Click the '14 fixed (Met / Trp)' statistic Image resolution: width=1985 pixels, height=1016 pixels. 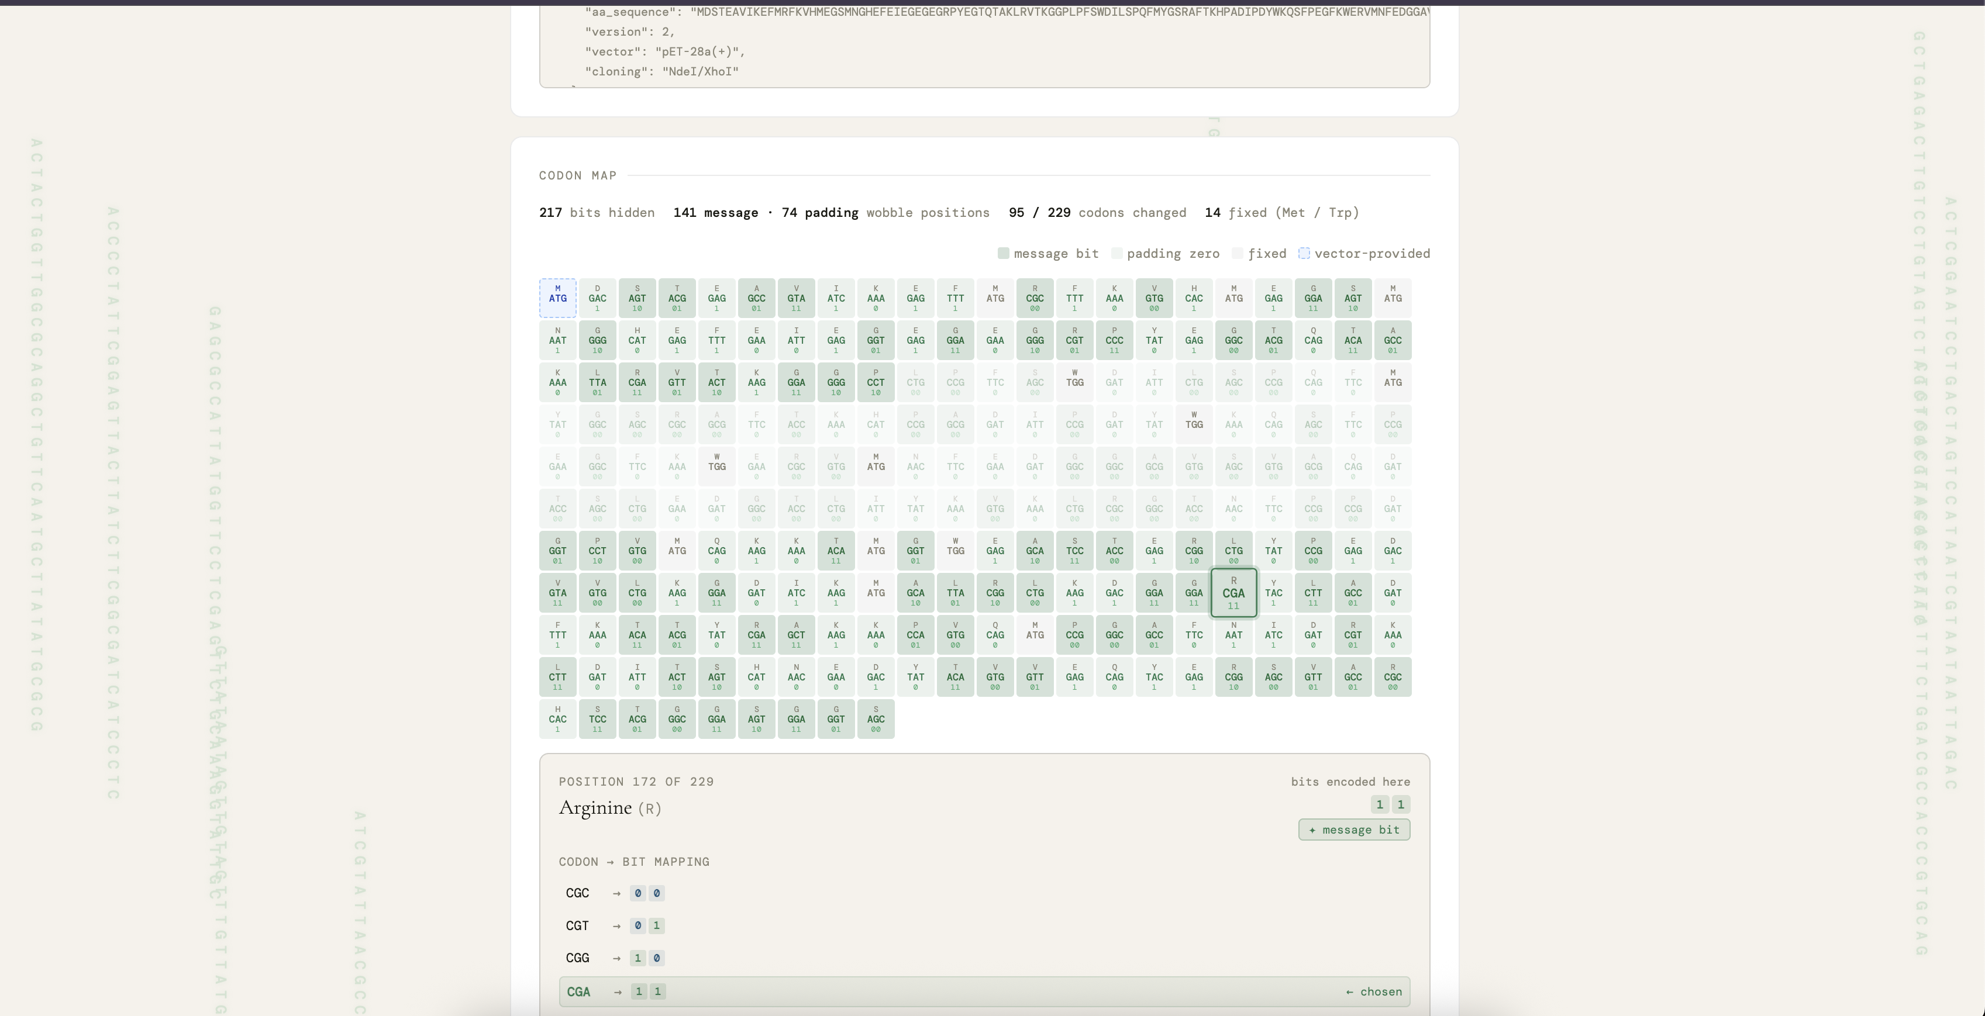(1281, 213)
